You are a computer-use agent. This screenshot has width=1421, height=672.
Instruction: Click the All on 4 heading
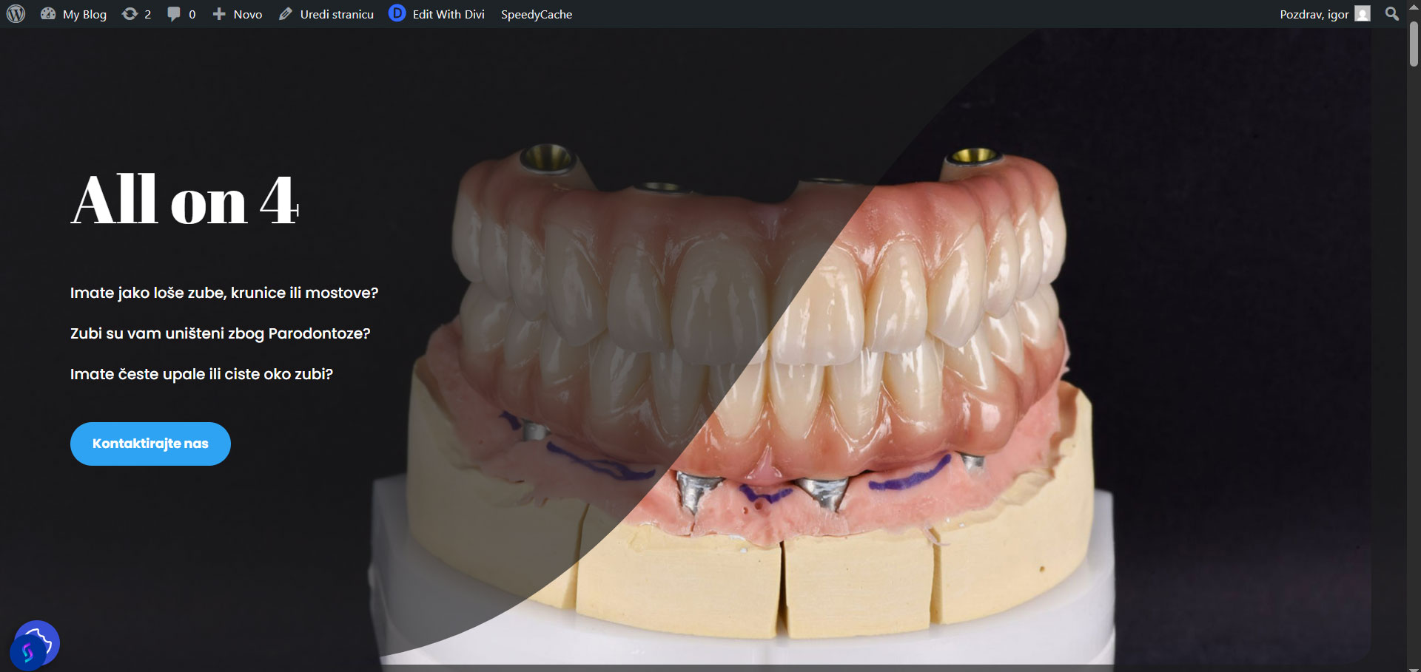(185, 200)
